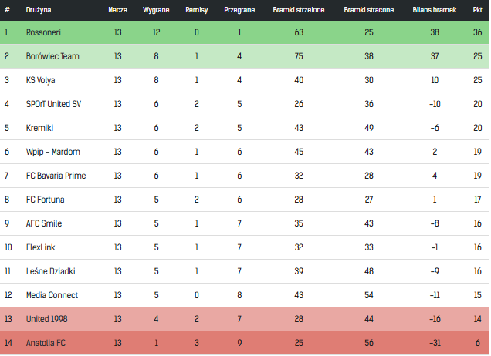The image size is (491, 356).
Task: Click the Bramki strzelone header
Action: pyautogui.click(x=299, y=10)
